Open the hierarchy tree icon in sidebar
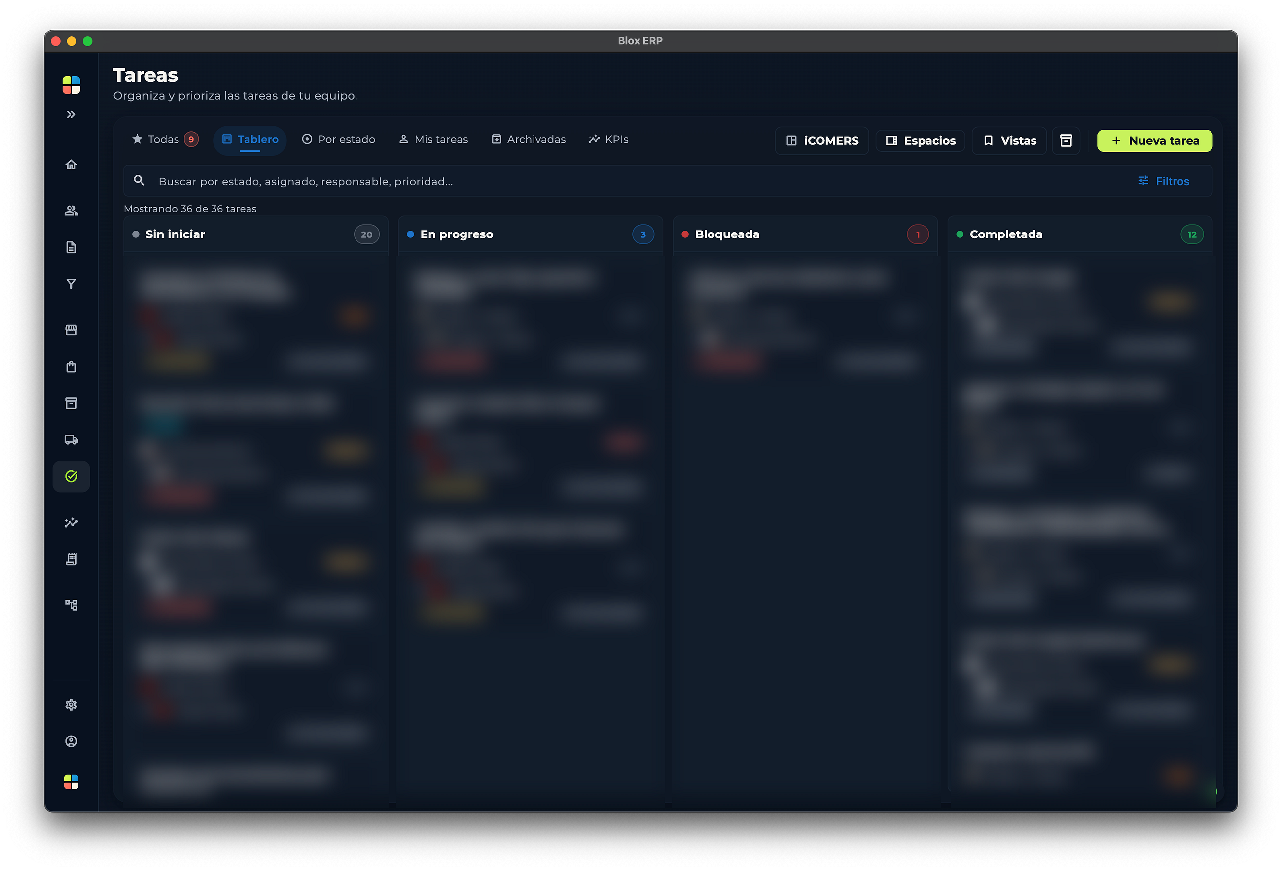The width and height of the screenshot is (1282, 871). coord(71,605)
